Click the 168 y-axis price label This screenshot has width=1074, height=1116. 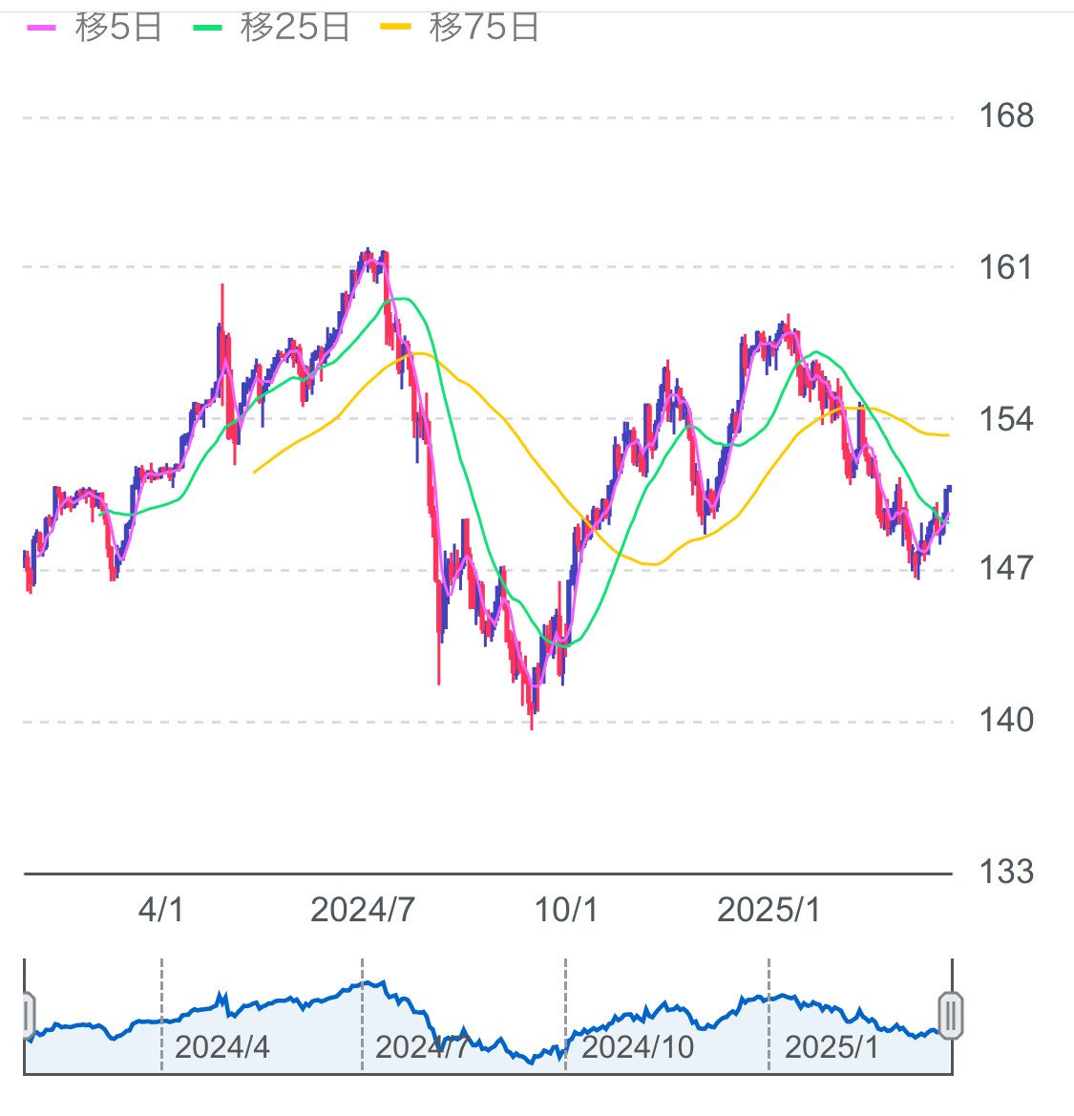pos(1006,116)
